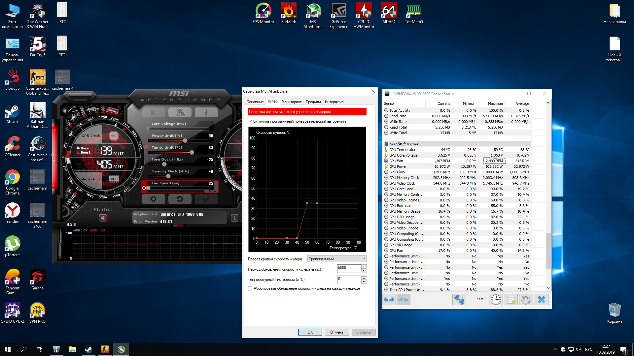634x356 pixels.
Task: Click HWiNFO logging start sheet icon
Action: [511, 300]
